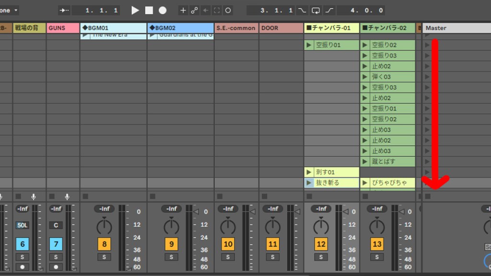
Task: Click the transport Stop button
Action: pos(149,10)
